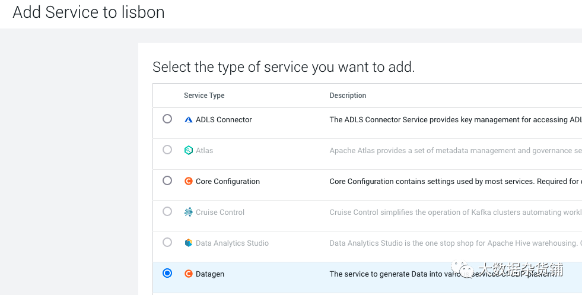Click the Service Type column header
This screenshot has width=582, height=295.
click(x=204, y=96)
